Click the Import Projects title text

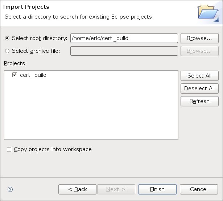click(26, 7)
